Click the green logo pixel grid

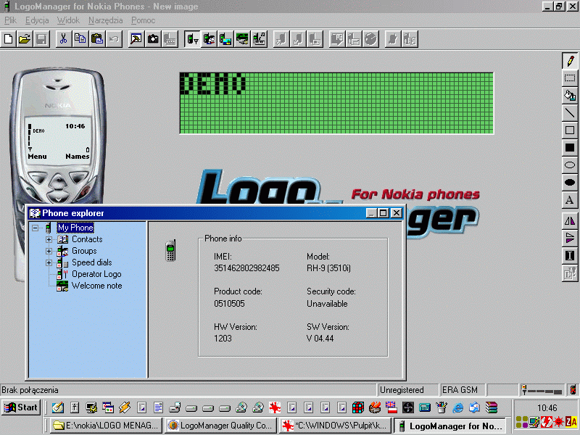tap(336, 103)
